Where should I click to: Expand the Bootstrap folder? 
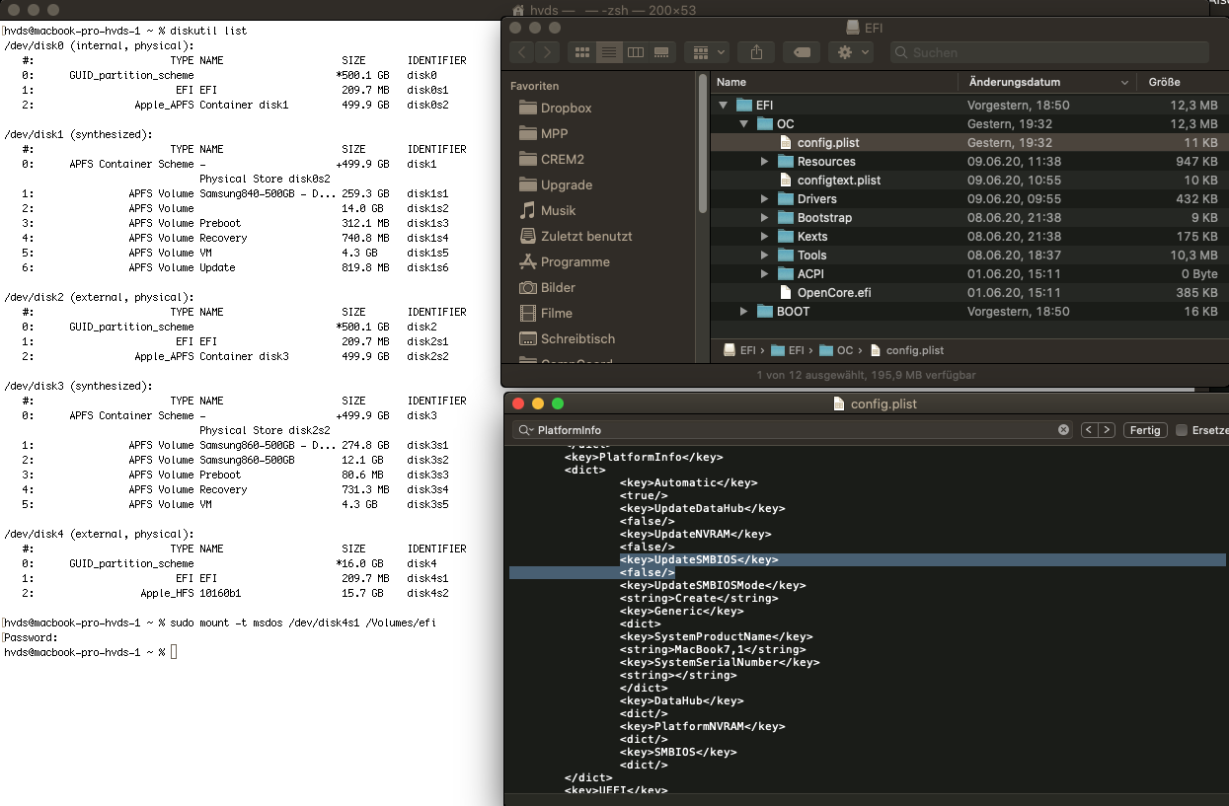(x=764, y=218)
